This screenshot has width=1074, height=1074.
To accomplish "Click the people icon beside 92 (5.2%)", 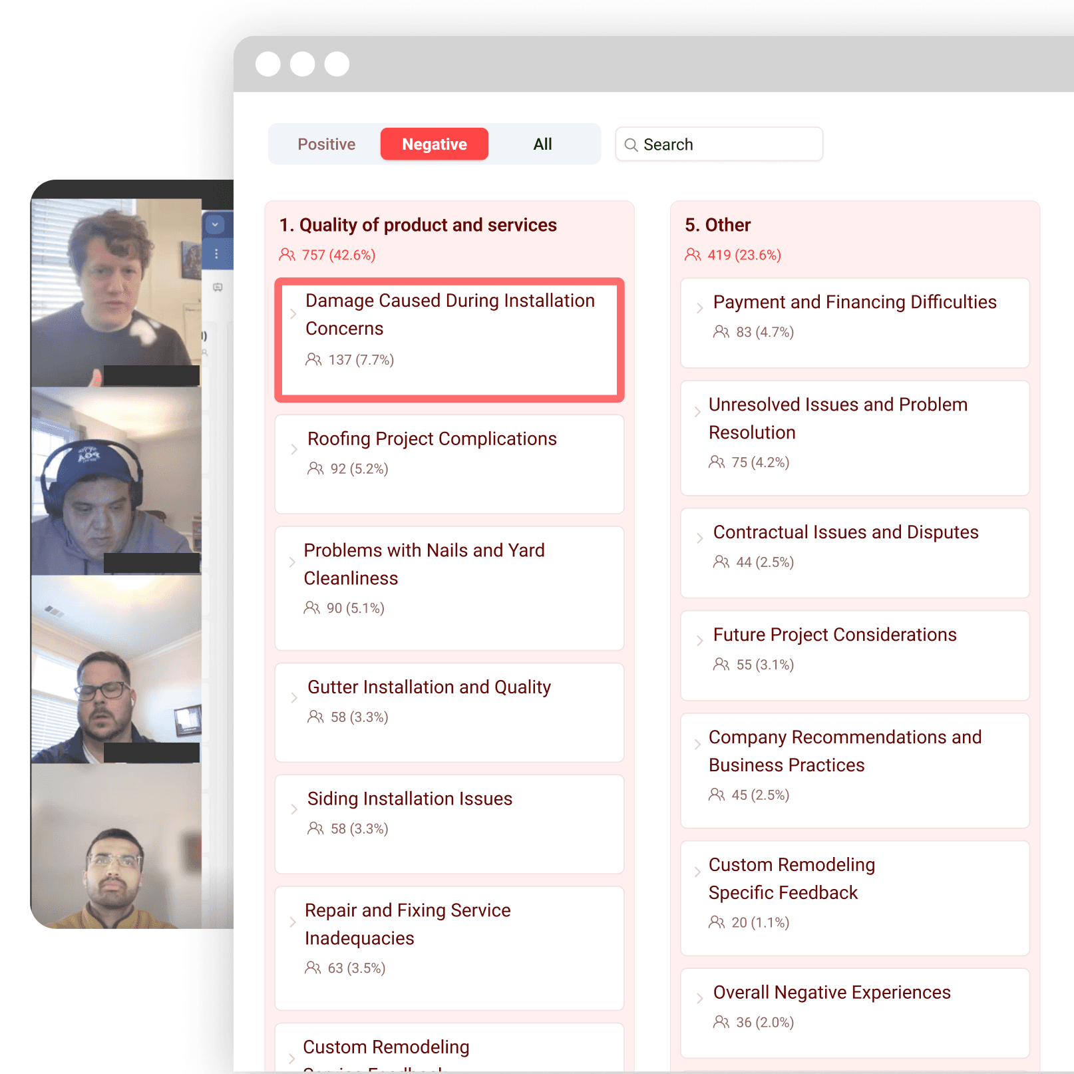I will click(315, 469).
